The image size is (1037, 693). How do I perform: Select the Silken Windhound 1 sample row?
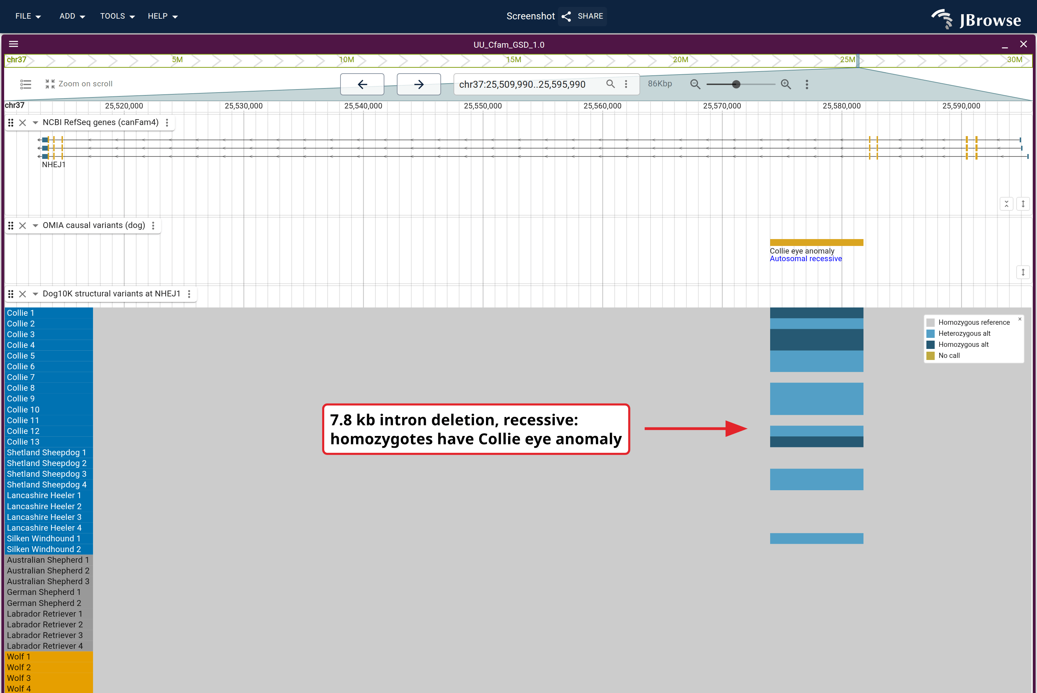pos(49,538)
